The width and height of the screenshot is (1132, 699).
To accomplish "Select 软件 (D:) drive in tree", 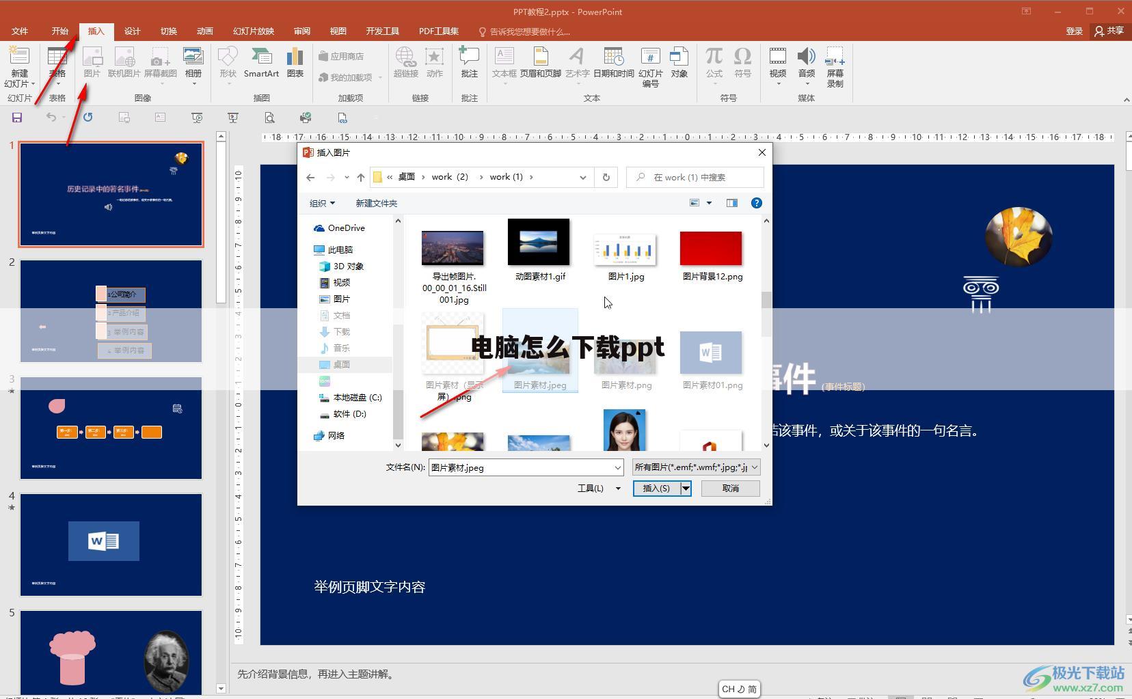I will point(342,413).
